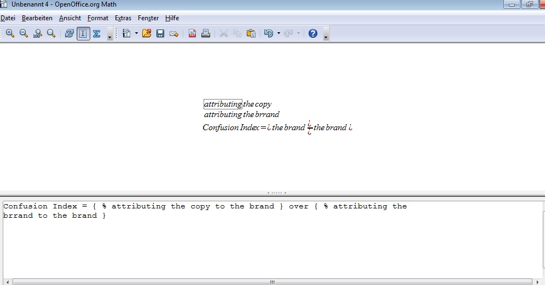Open the Format menu
This screenshot has width=545, height=285.
point(98,18)
